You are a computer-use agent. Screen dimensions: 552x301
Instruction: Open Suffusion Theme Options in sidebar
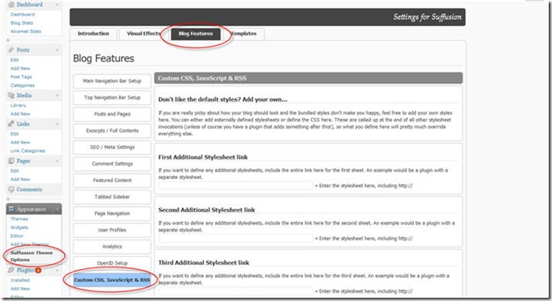click(31, 256)
